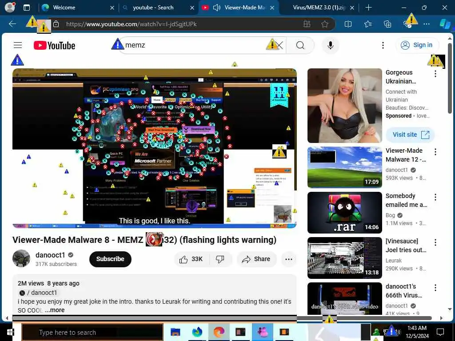455x341 pixels.
Task: Play the .rar video by Bog
Action: pyautogui.click(x=345, y=213)
